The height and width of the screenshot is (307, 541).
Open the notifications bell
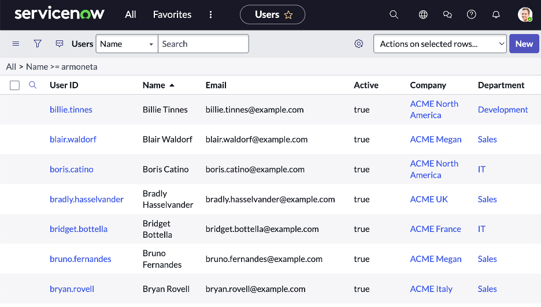click(x=496, y=14)
